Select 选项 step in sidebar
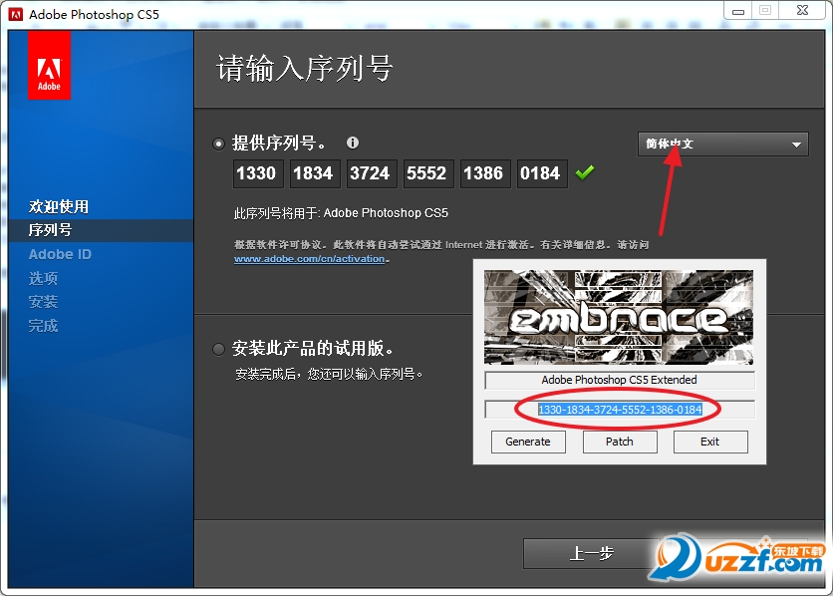The image size is (833, 596). point(43,278)
